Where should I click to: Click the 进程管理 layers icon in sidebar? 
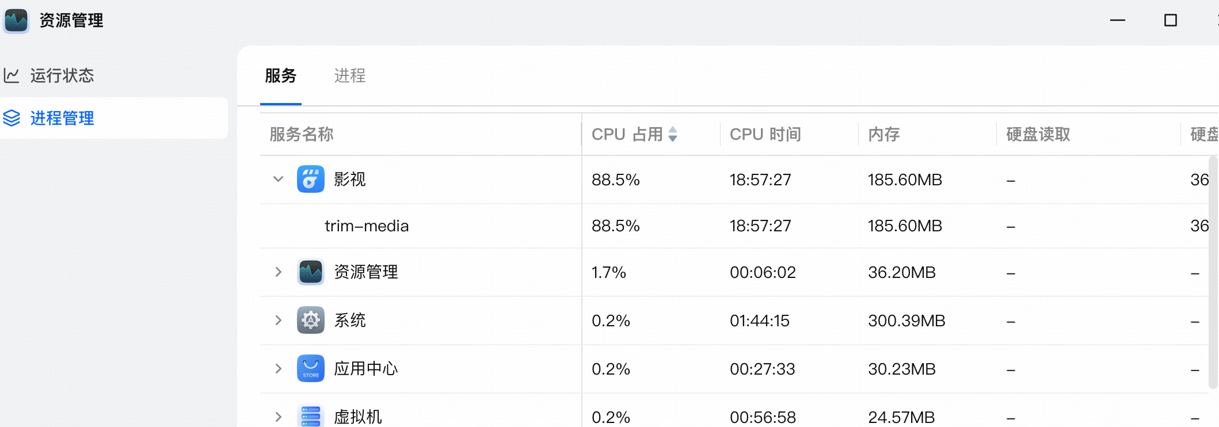(x=12, y=118)
